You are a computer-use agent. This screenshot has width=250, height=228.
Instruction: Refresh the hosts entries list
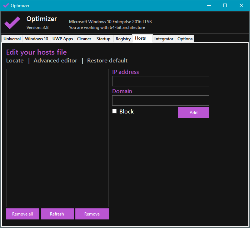point(57,214)
